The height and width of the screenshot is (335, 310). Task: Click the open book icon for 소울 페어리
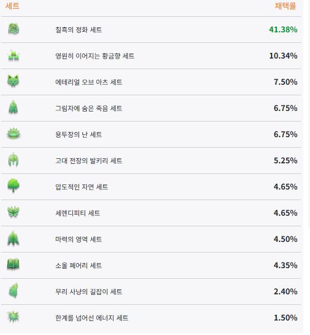(13, 265)
